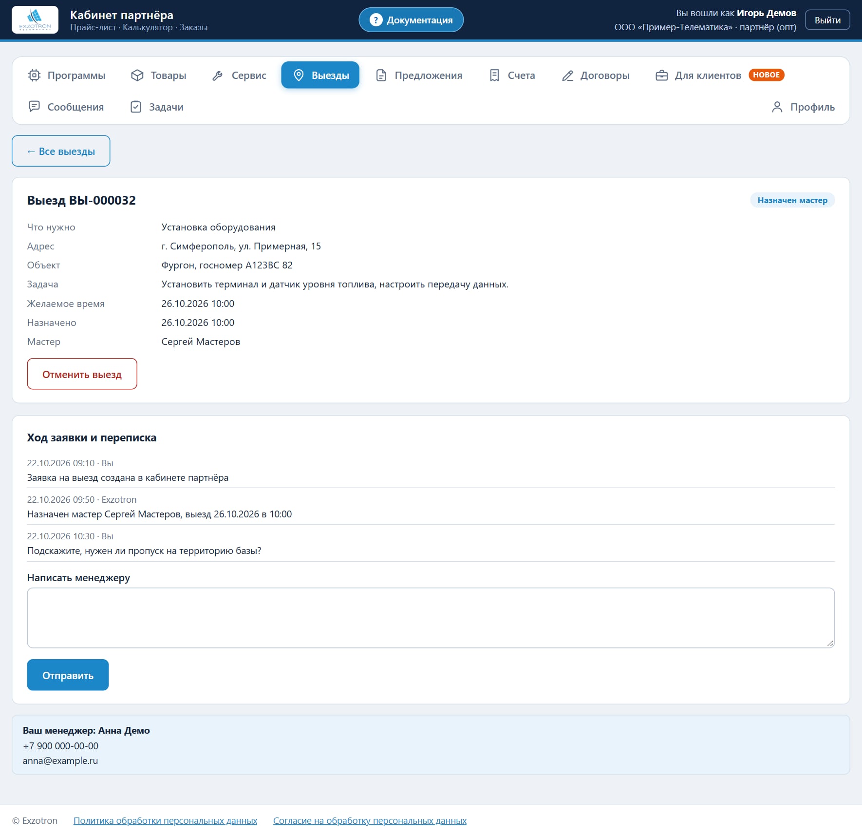Click the checkmark icon next to Задачи
This screenshot has height=836, width=862.
click(136, 107)
